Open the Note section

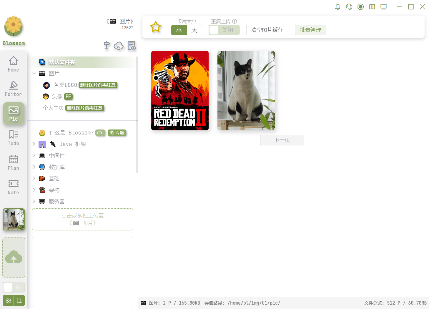coord(14,187)
